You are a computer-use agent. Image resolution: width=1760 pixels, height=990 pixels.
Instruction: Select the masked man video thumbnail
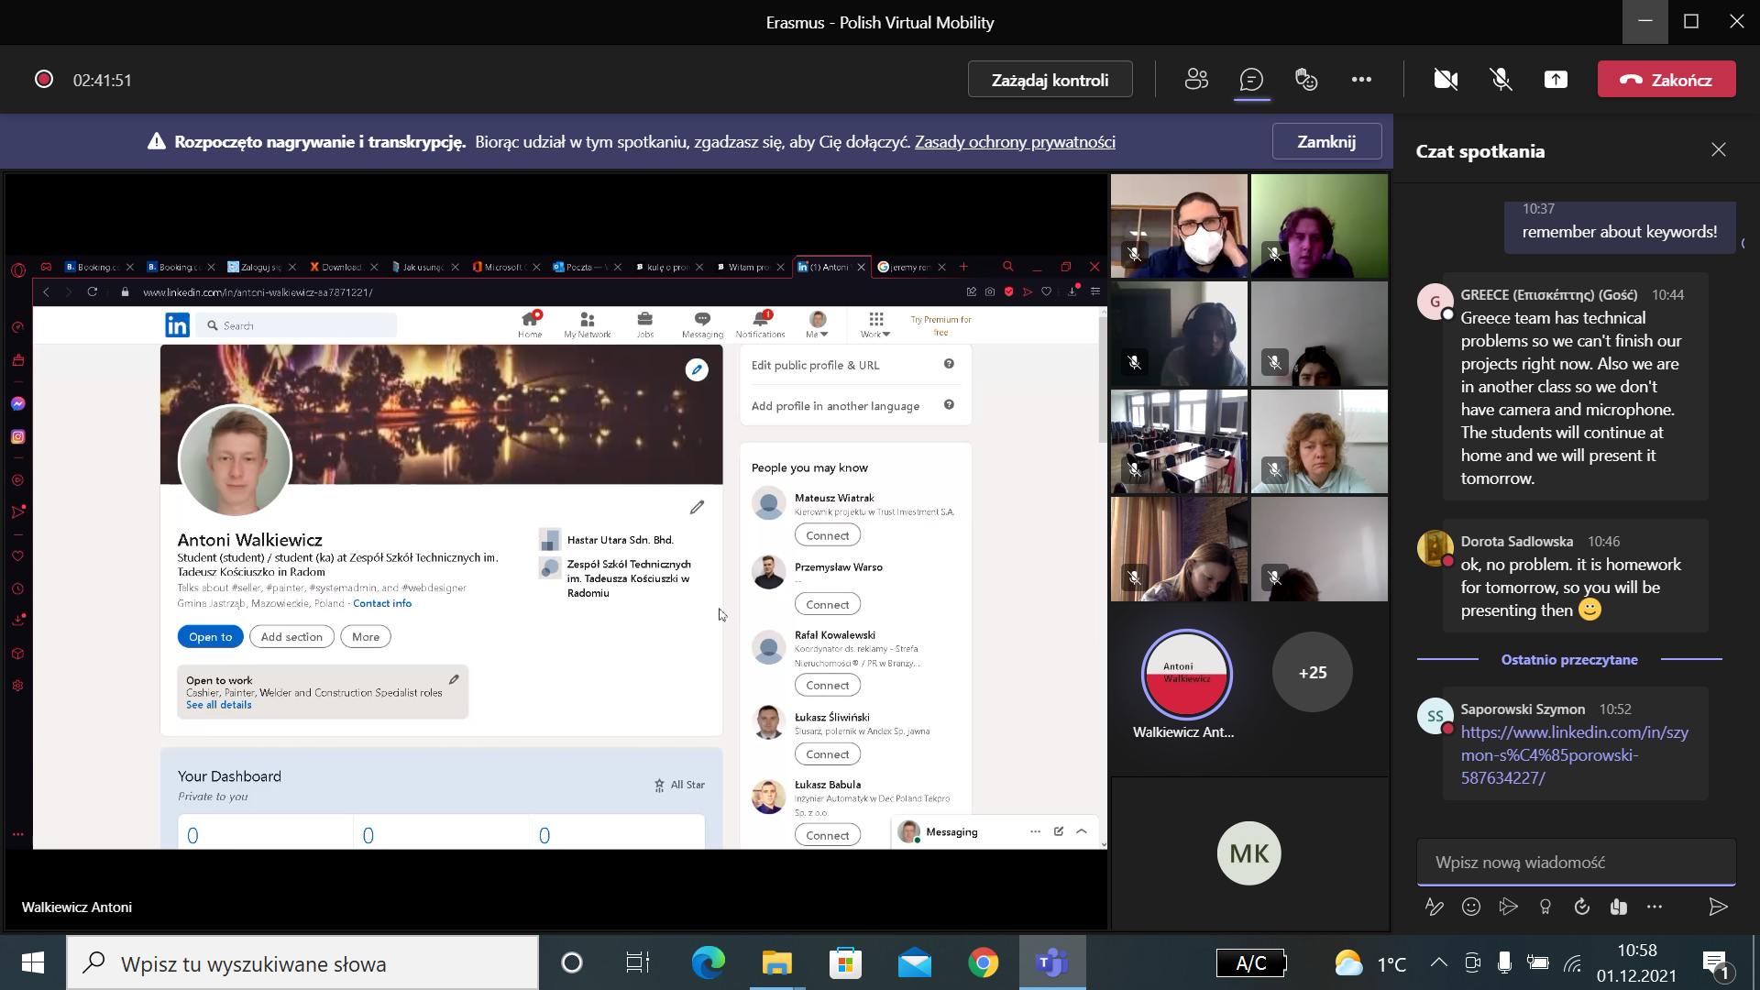coord(1179,225)
